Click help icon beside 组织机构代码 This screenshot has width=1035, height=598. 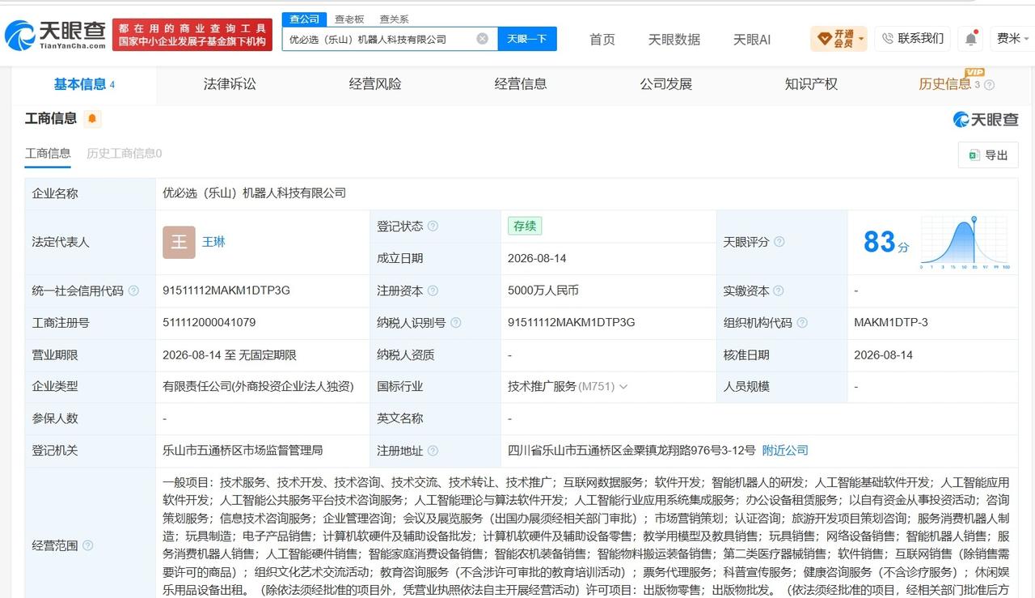[x=801, y=323]
